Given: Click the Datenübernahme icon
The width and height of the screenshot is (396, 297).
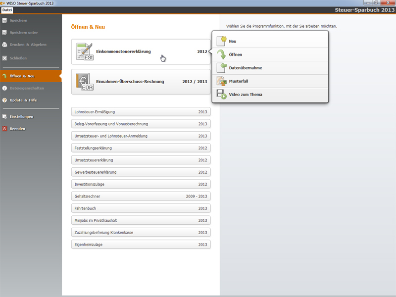Looking at the screenshot, I should (x=221, y=67).
